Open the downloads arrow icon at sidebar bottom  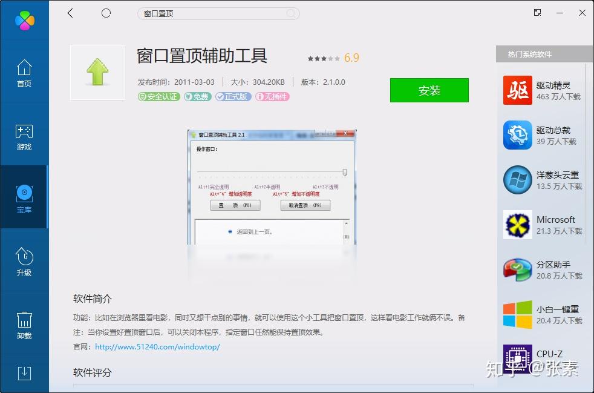point(24,373)
